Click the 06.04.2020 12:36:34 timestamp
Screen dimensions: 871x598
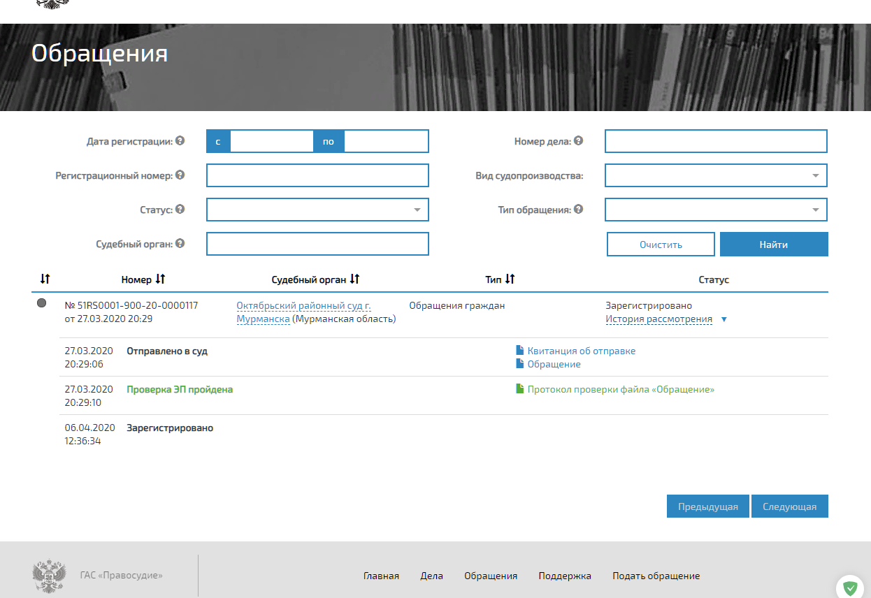(x=89, y=435)
